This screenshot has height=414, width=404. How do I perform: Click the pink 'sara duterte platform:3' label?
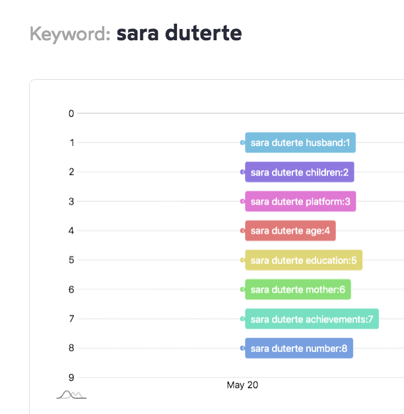[300, 201]
